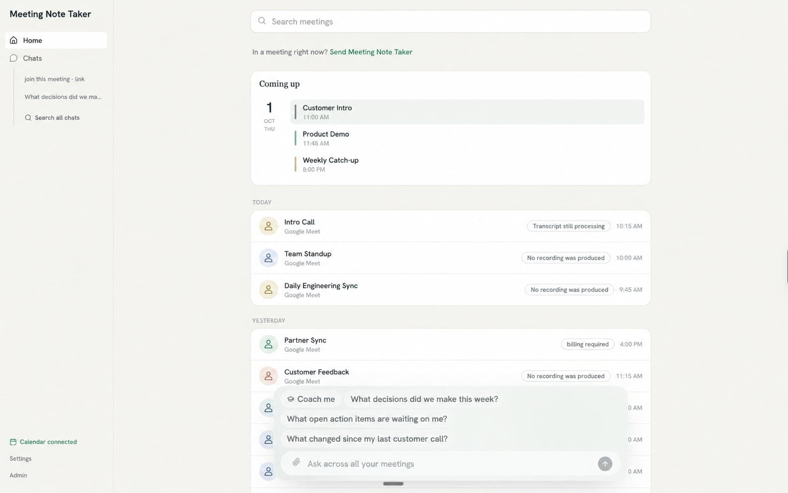
Task: Click the graduation cap icon on Coach me
Action: tap(291, 399)
